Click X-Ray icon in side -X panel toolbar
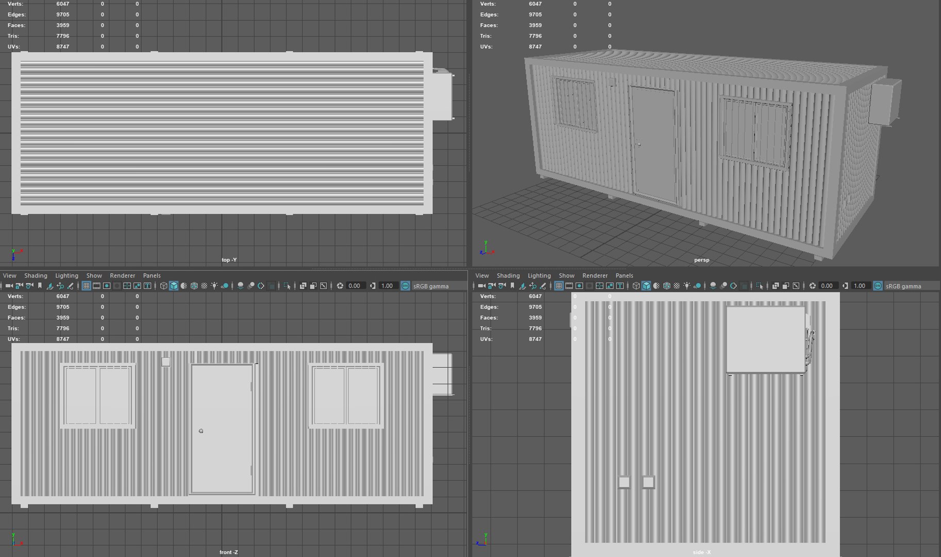Viewport: 941px width, 557px height. tap(775, 286)
